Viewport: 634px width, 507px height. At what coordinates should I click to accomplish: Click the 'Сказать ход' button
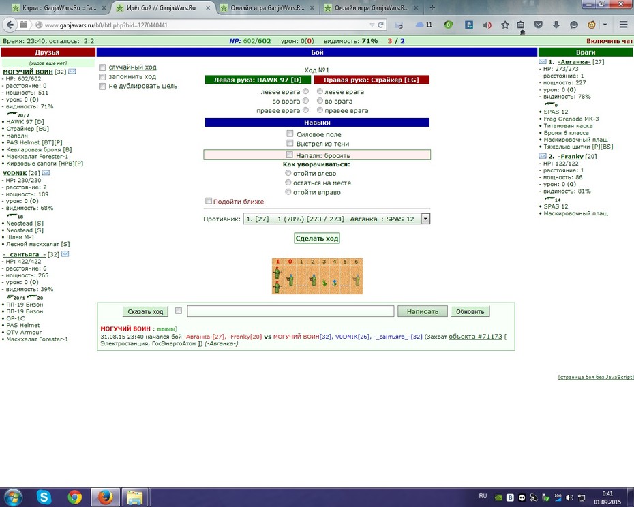coord(146,311)
